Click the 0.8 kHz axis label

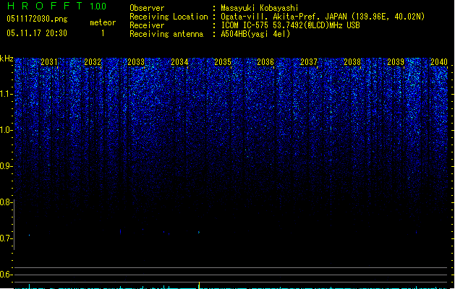(x=6, y=202)
